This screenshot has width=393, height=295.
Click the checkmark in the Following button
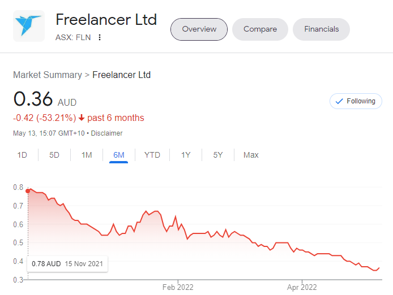tap(339, 101)
